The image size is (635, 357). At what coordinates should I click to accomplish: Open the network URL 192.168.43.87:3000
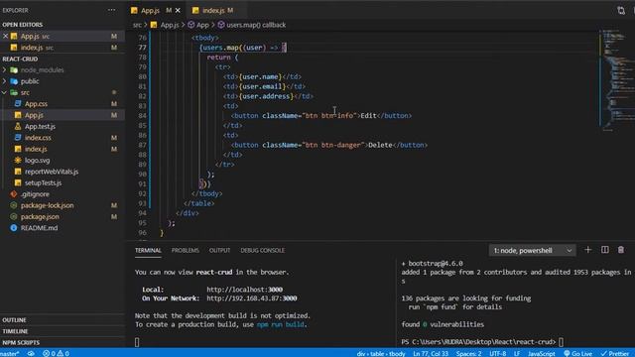(x=251, y=298)
